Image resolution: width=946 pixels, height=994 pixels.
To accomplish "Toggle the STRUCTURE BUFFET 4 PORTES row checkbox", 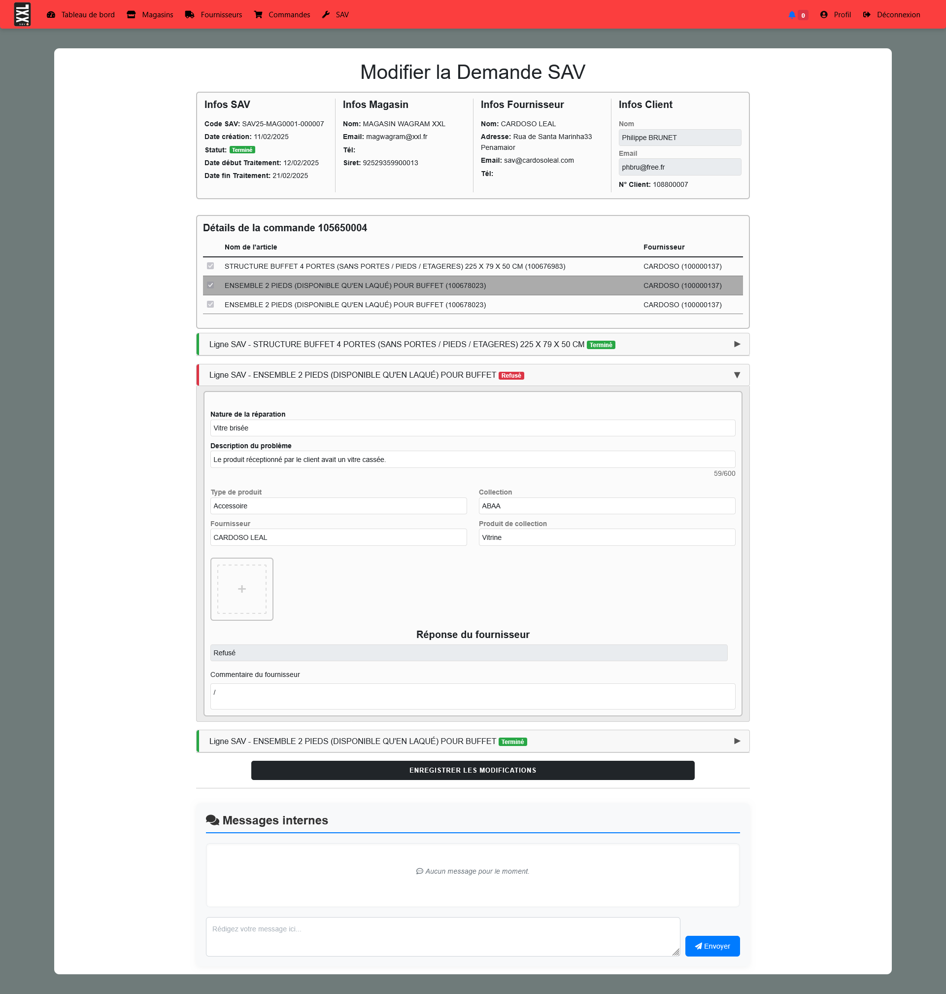I will coord(210,266).
